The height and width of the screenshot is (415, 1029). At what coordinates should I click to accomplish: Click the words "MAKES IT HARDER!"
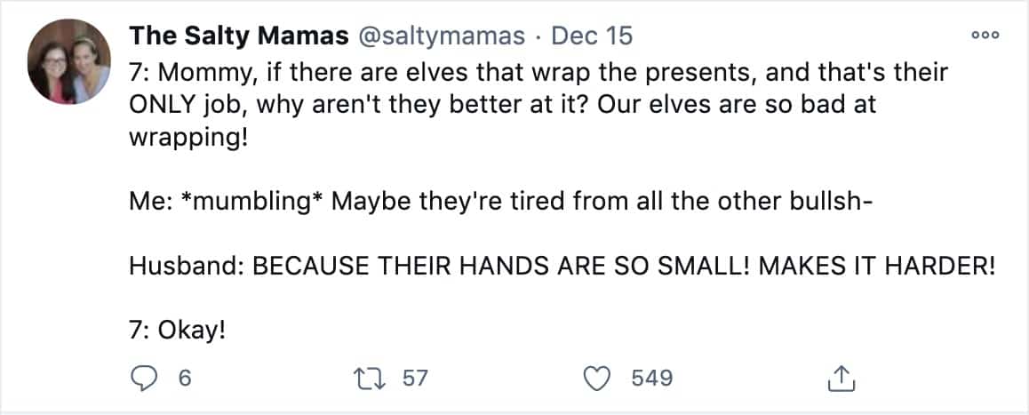[x=877, y=267]
